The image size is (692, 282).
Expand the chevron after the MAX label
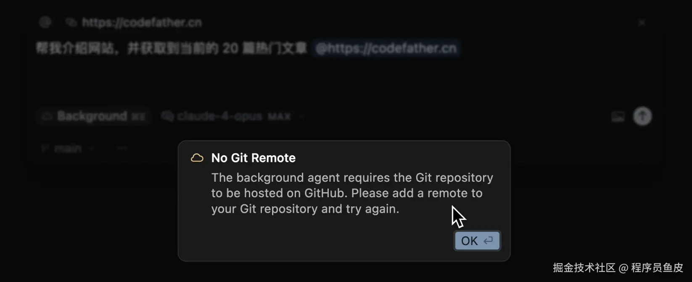click(301, 117)
